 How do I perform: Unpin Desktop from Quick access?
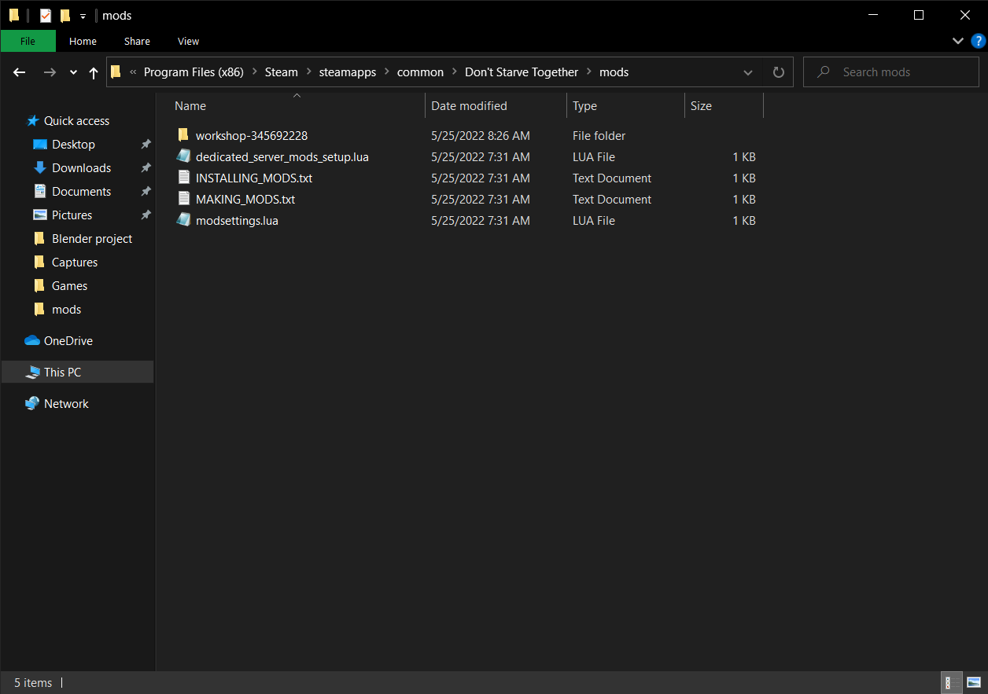(146, 145)
